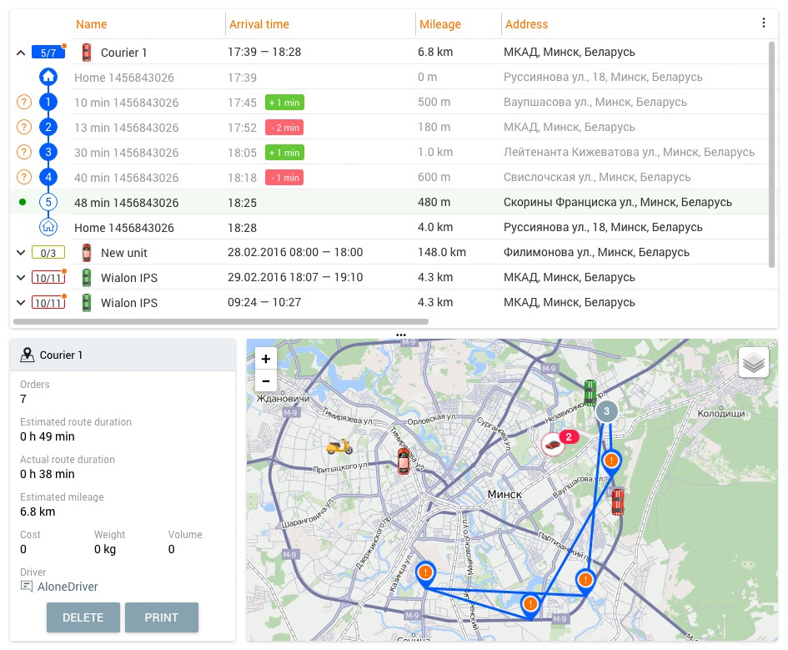This screenshot has width=788, height=650.
Task: Click green car icon of Wialon IPS 18:07
Action: click(x=87, y=278)
